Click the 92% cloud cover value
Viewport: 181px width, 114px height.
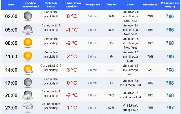pyautogui.click(x=111, y=108)
